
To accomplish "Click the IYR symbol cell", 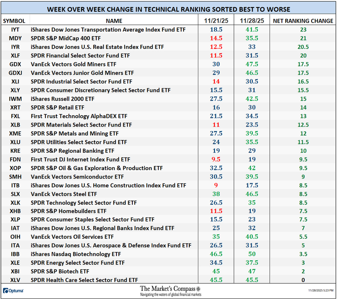I will 15,47.
